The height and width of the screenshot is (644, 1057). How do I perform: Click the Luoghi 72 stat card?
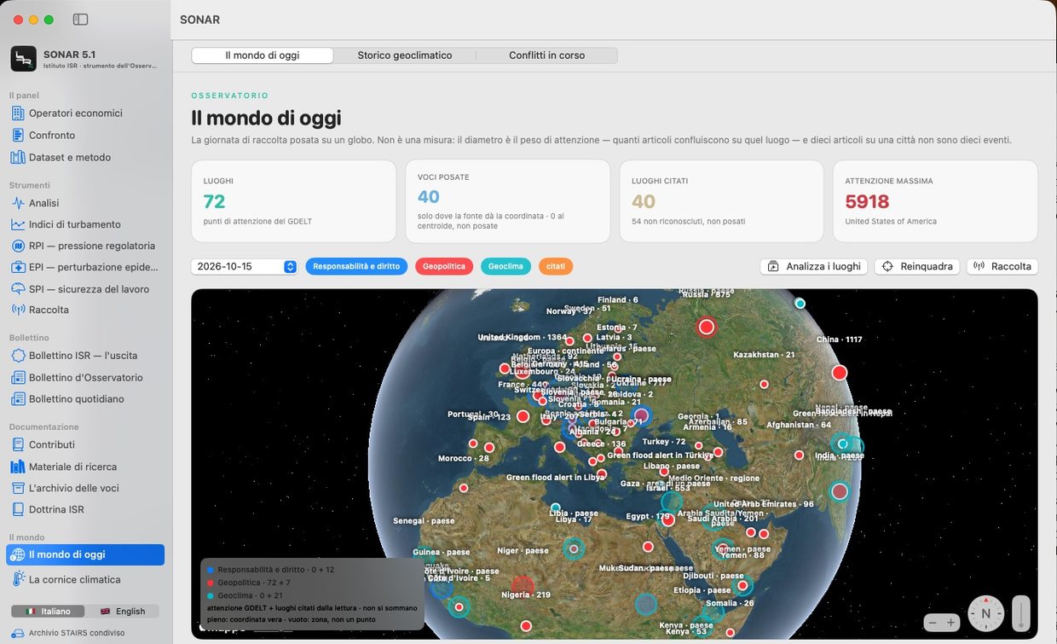[x=293, y=201]
